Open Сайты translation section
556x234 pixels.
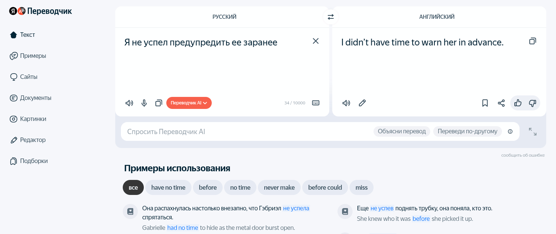24,77
